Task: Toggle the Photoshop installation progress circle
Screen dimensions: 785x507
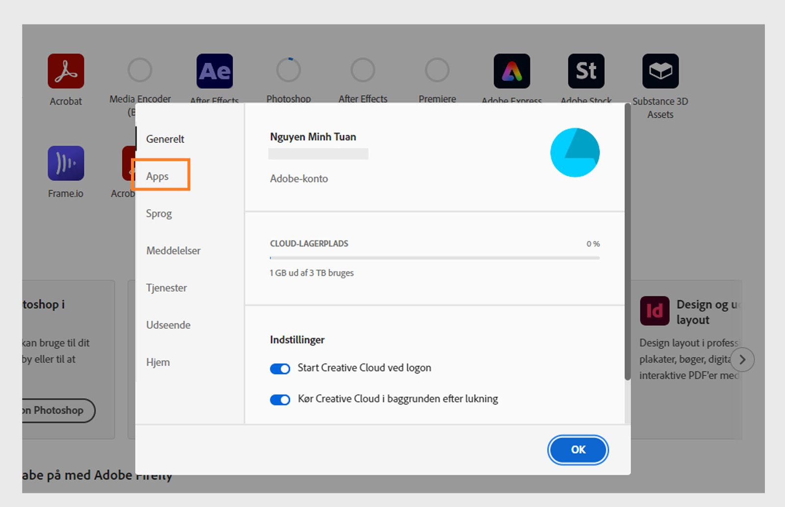Action: pos(288,70)
